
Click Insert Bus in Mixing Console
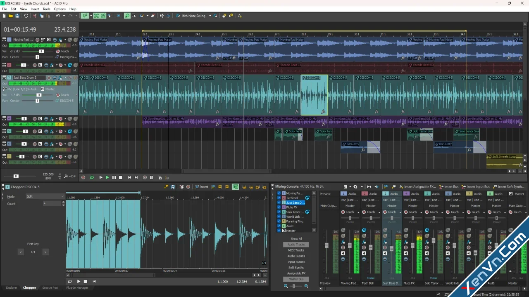pyautogui.click(x=449, y=187)
